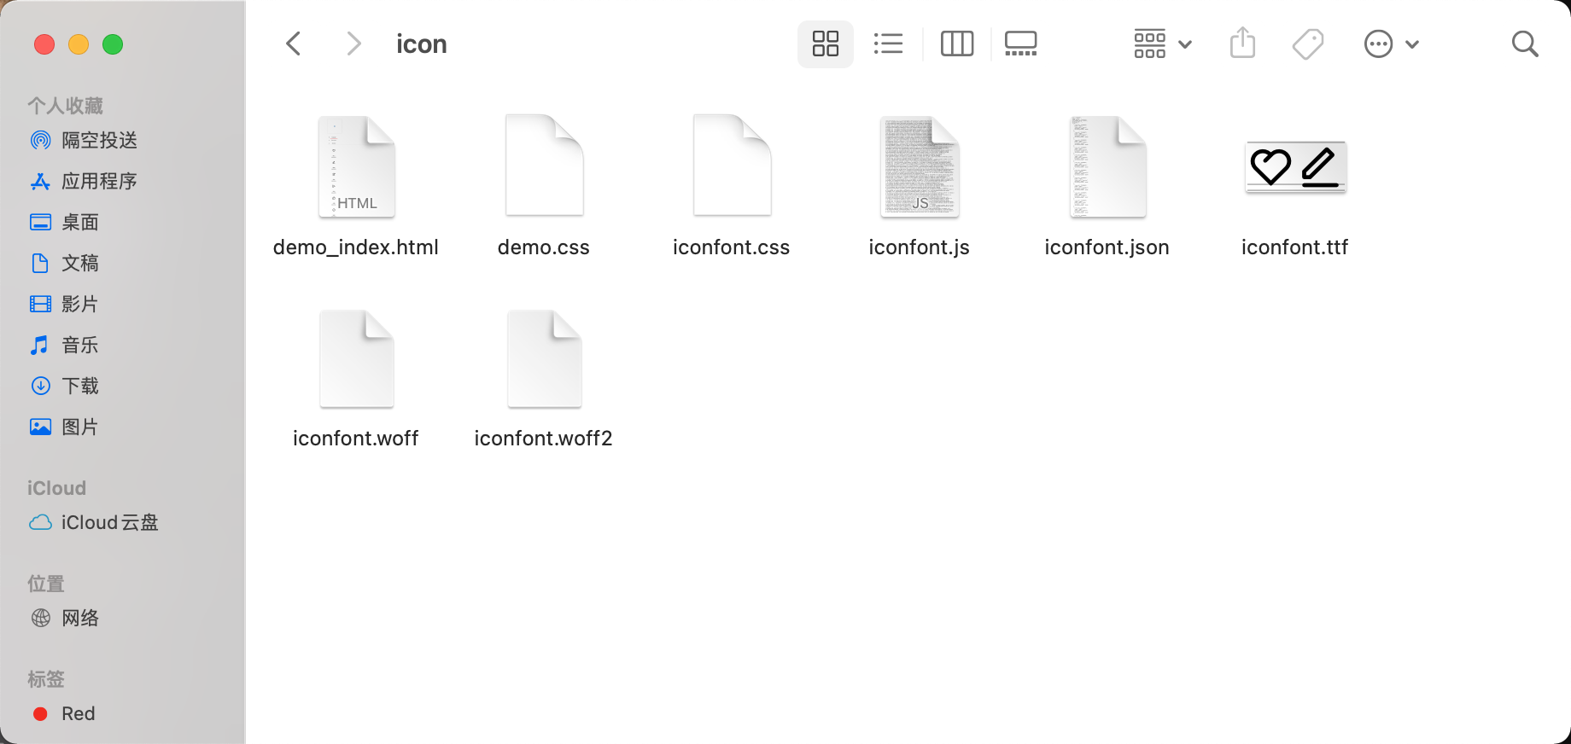
Task: Switch to icon grid view
Action: coord(826,44)
